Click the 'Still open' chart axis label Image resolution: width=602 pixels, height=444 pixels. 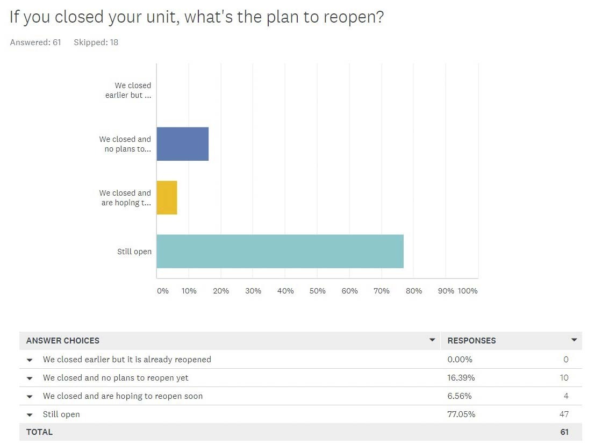pyautogui.click(x=134, y=252)
